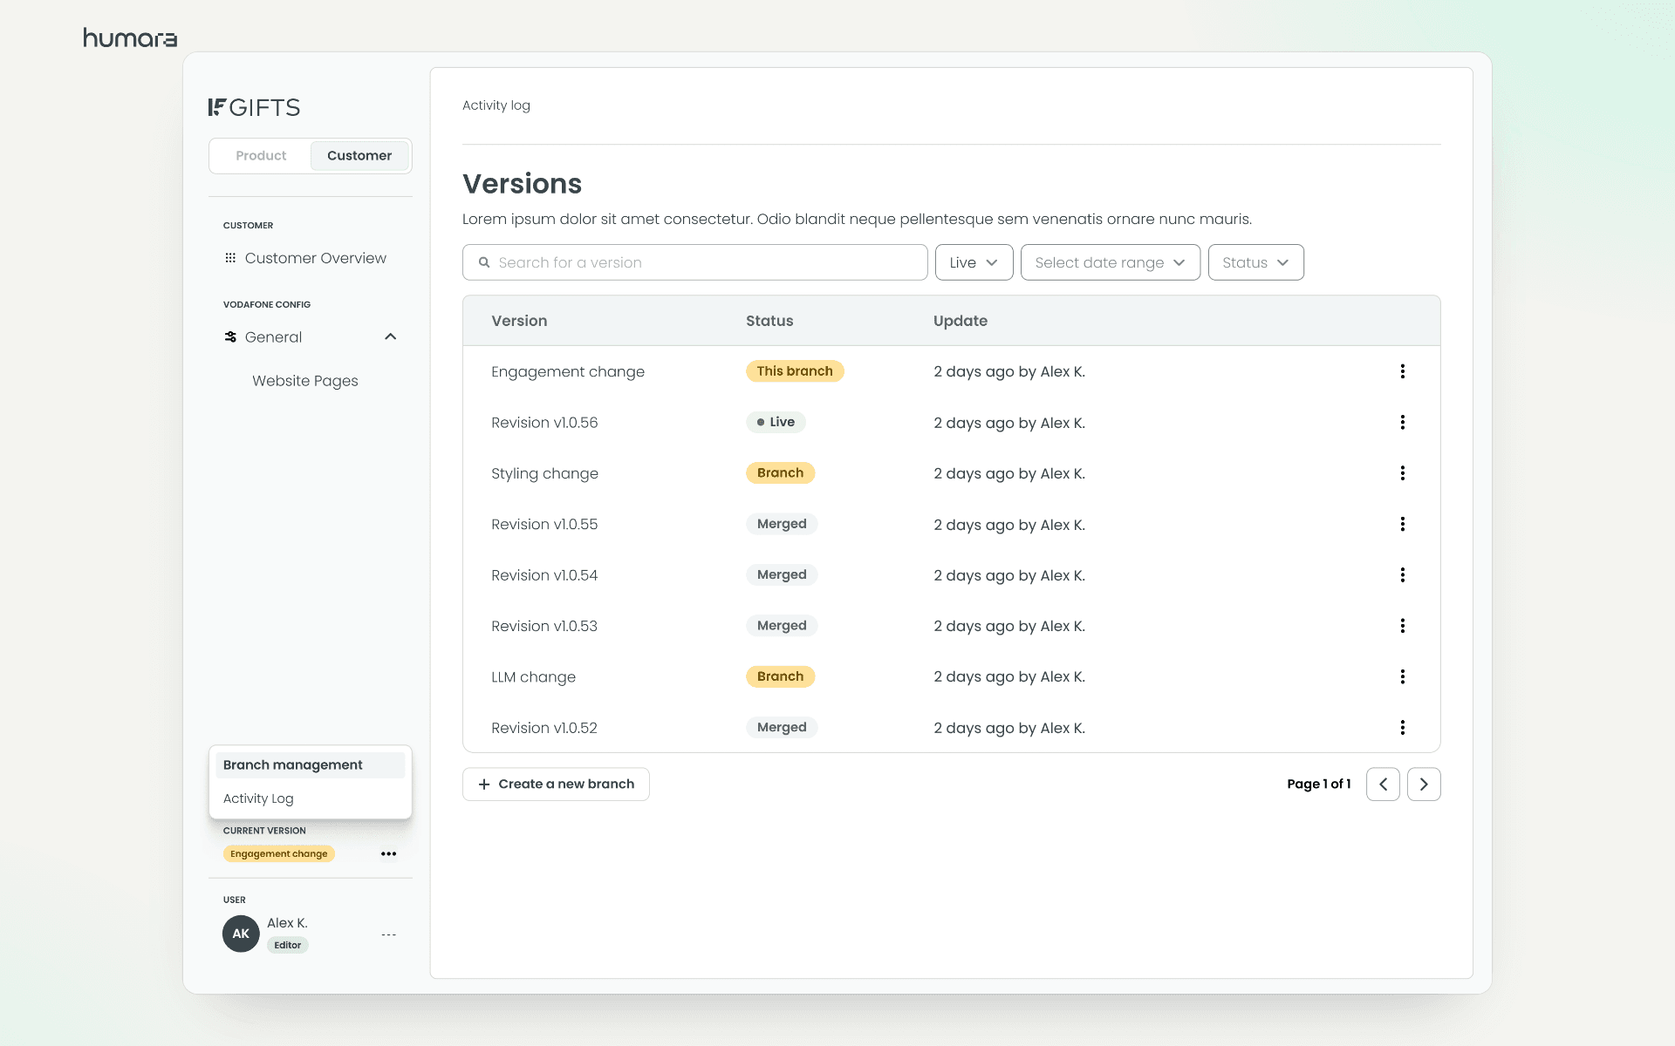
Task: Open row options for Revision v1.0.52
Action: coord(1402,728)
